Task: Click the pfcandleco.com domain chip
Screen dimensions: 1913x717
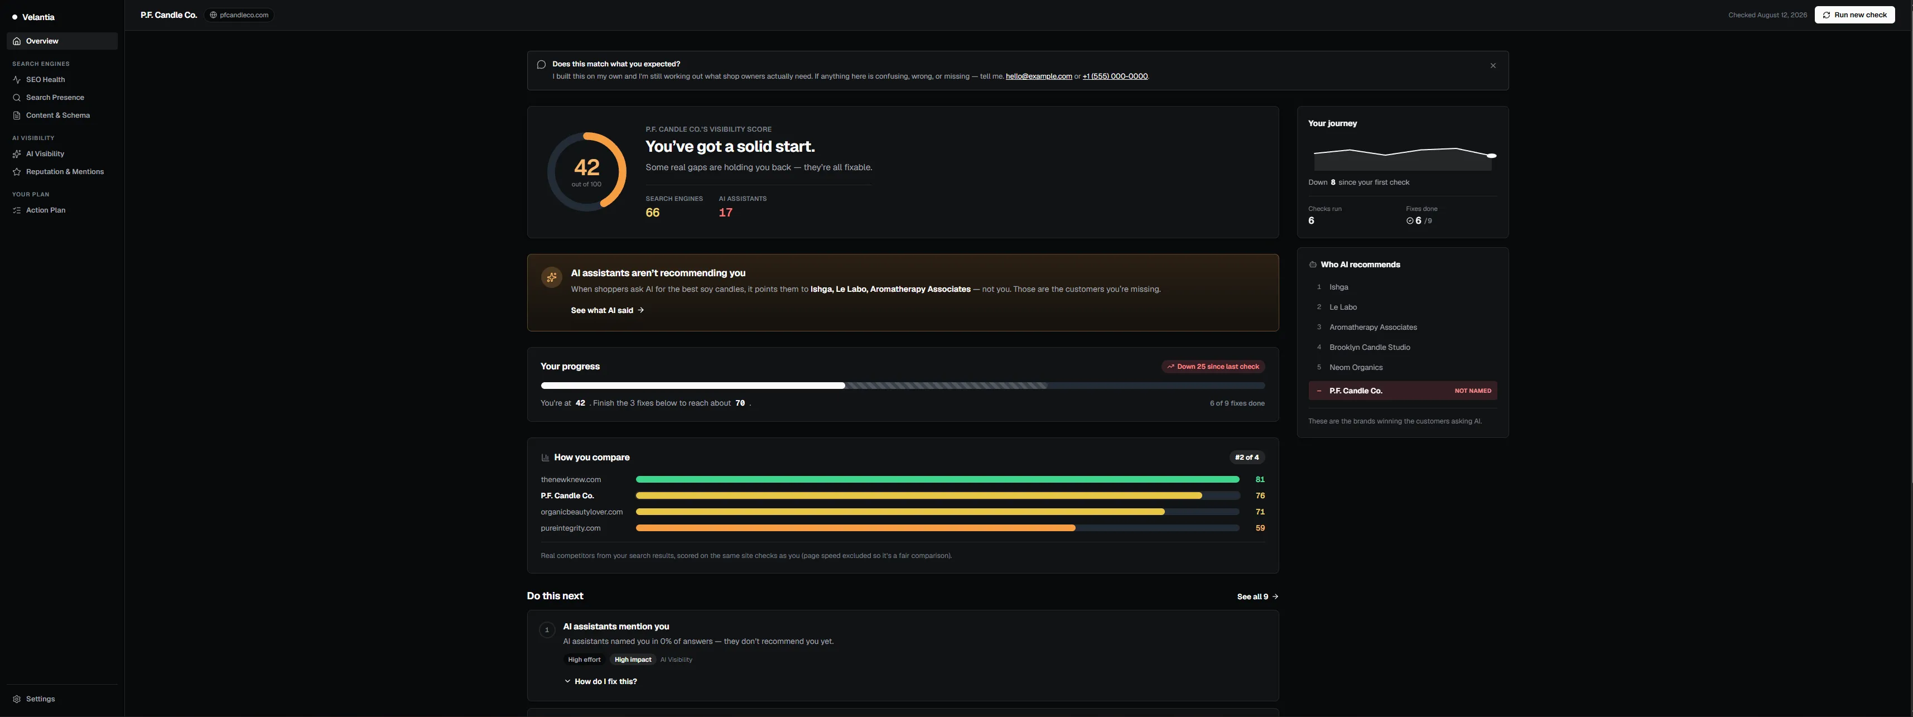Action: (x=239, y=15)
